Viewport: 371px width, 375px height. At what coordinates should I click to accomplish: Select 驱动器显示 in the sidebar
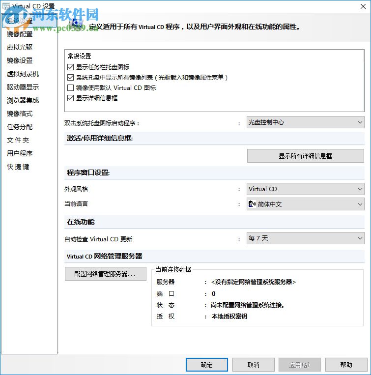(x=23, y=87)
